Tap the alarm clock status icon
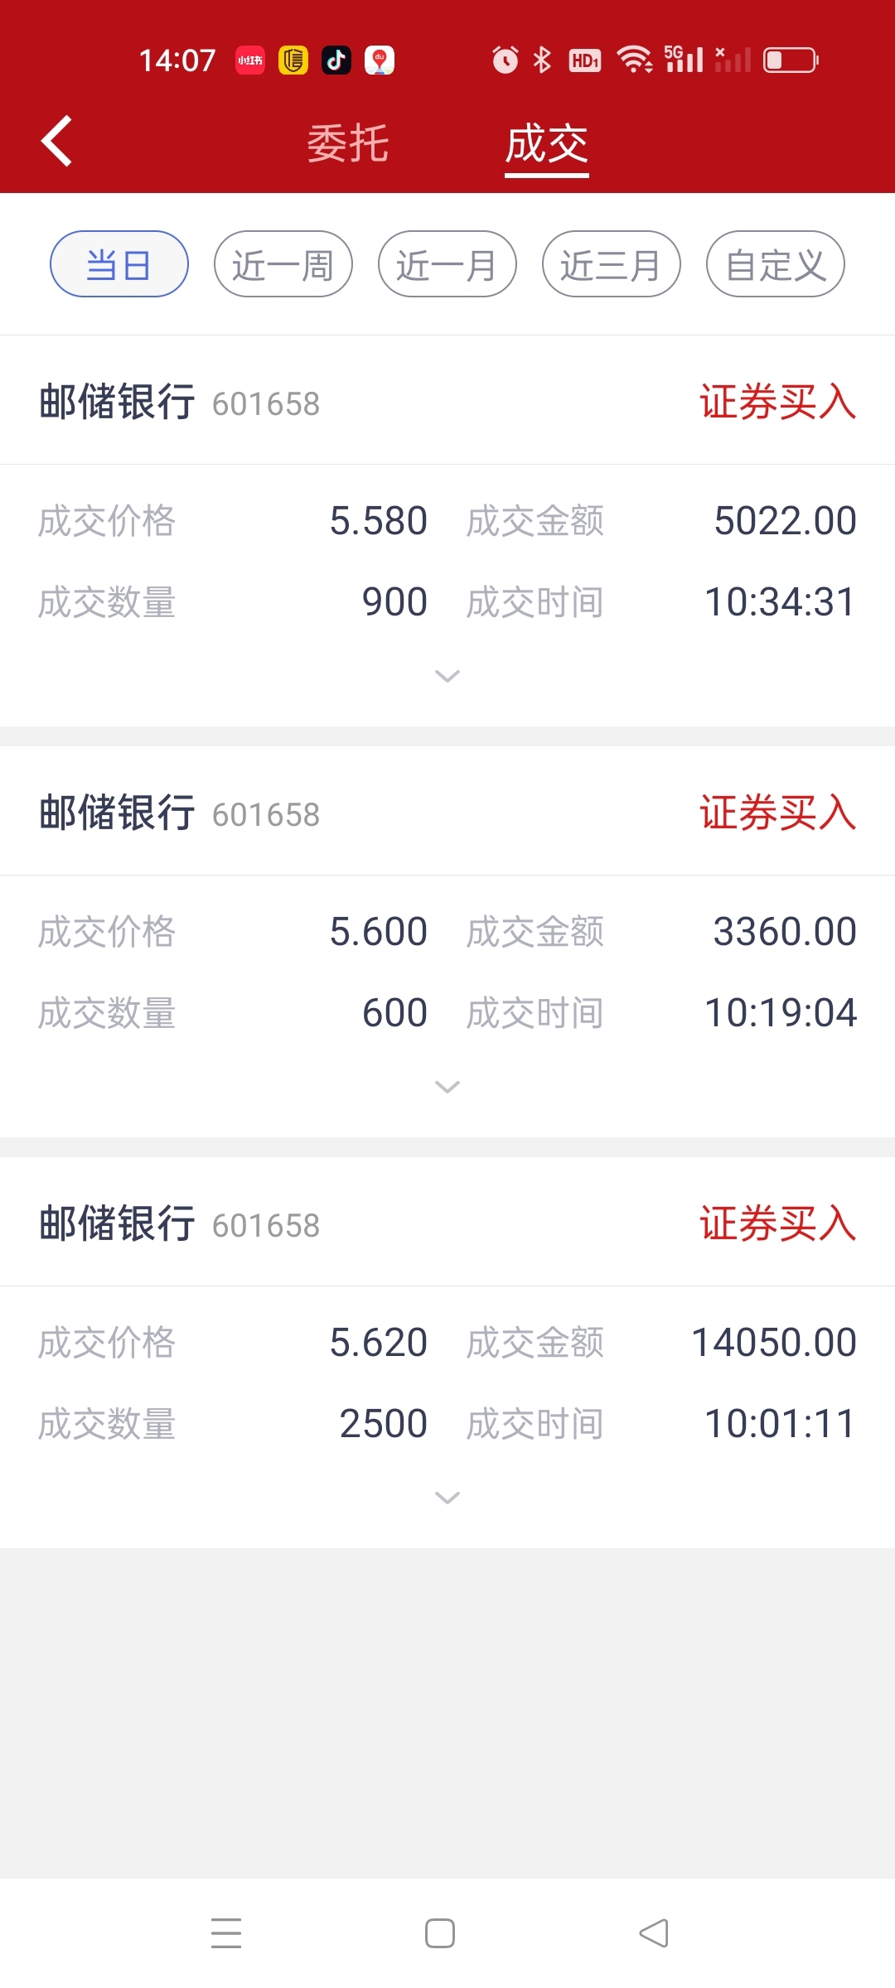This screenshot has width=895, height=1988. pyautogui.click(x=505, y=60)
